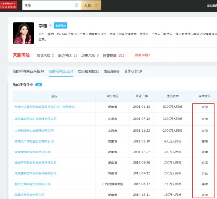Open 北京真爱医缘企业管理有限公司 link

pos(35,119)
